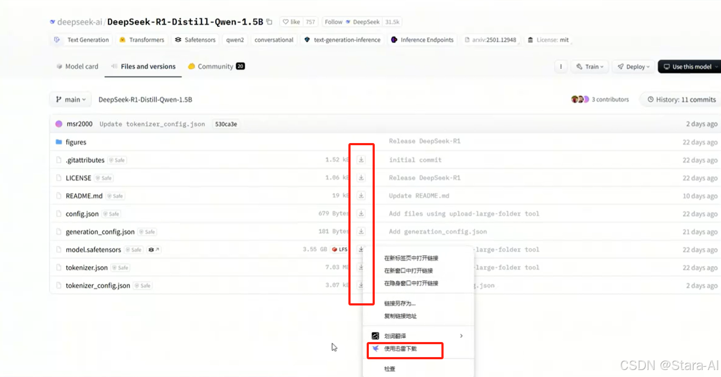The image size is (721, 377).
Task: Open the Community tab
Action: point(216,67)
